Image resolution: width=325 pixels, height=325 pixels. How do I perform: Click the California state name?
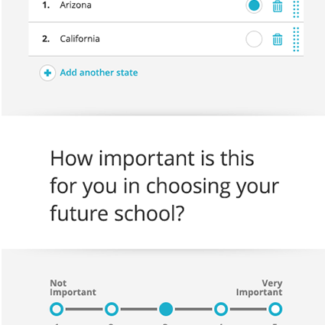click(80, 39)
